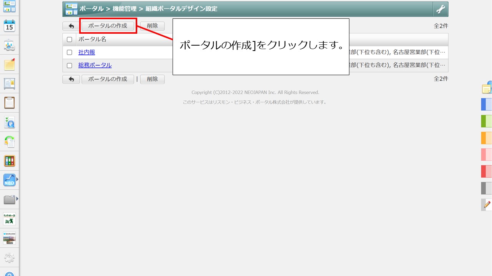Select the green color sticky swatch
The height and width of the screenshot is (276, 492).
click(x=486, y=121)
